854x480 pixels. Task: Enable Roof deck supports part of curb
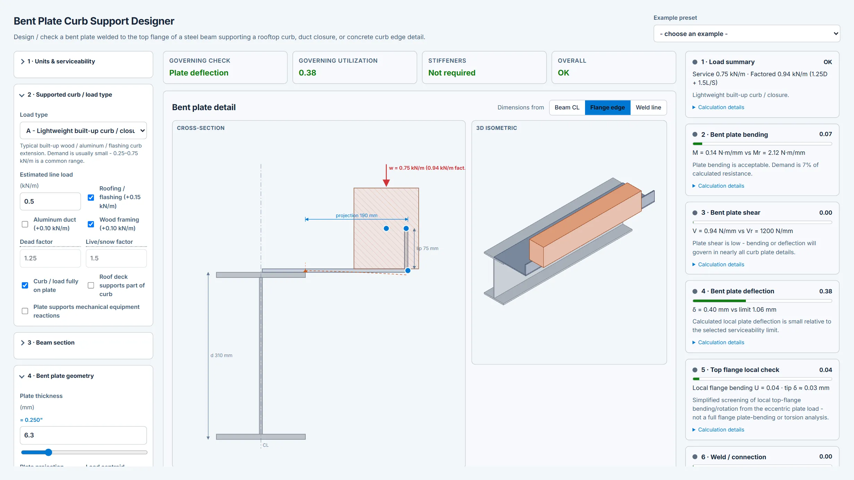tap(91, 285)
